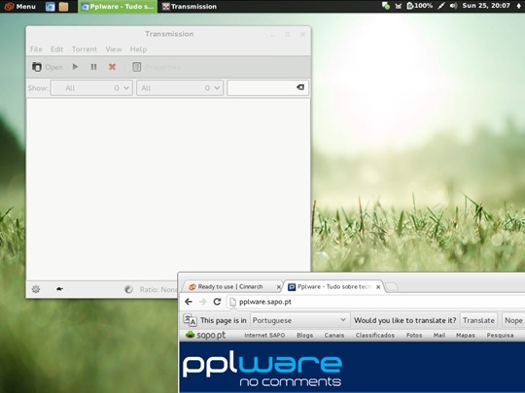The height and width of the screenshot is (393, 525).
Task: Open Transmission View menu
Action: click(114, 49)
